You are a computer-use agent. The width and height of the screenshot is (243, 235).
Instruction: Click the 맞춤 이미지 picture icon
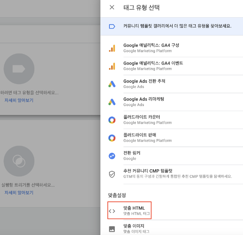point(112,229)
